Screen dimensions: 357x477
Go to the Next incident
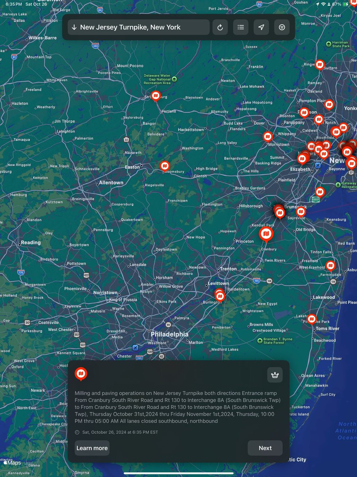[265, 448]
